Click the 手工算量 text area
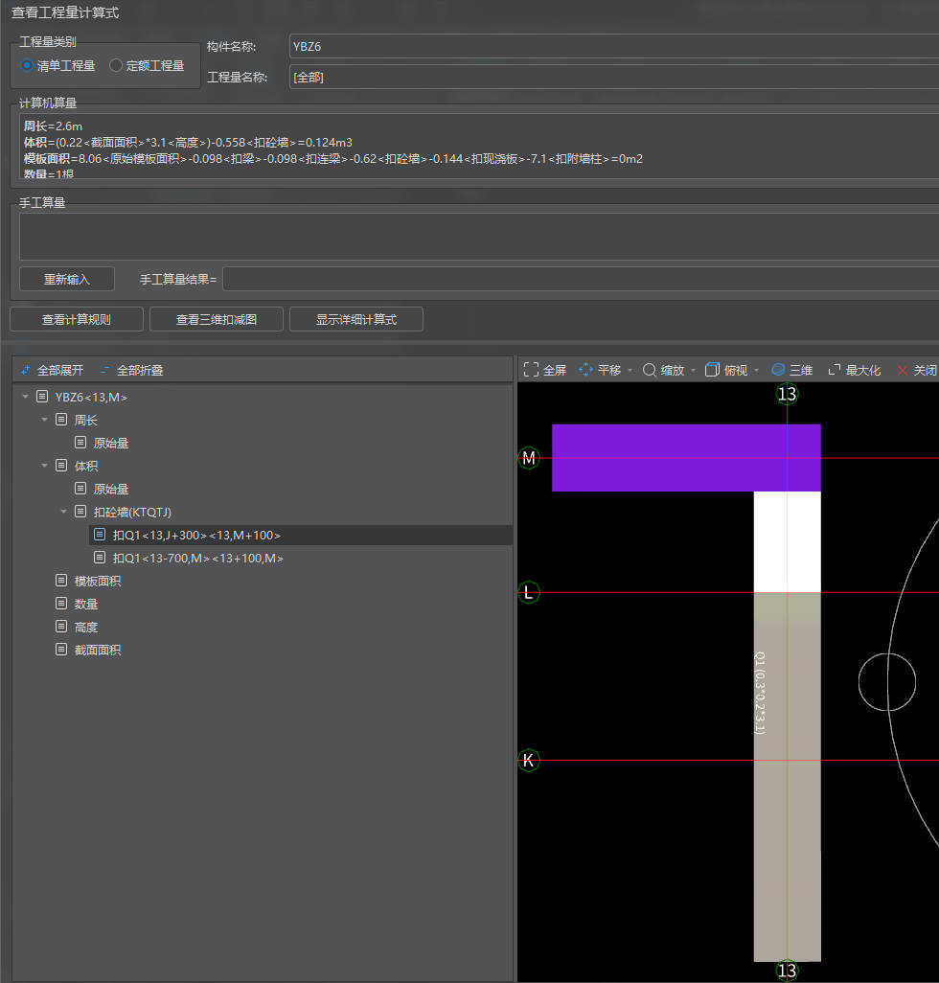Screen dimensions: 939x983 click(479, 237)
